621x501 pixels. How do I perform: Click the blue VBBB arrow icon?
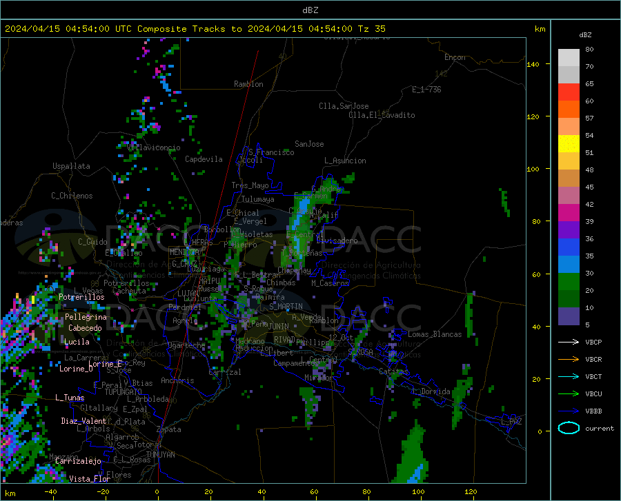tap(569, 411)
